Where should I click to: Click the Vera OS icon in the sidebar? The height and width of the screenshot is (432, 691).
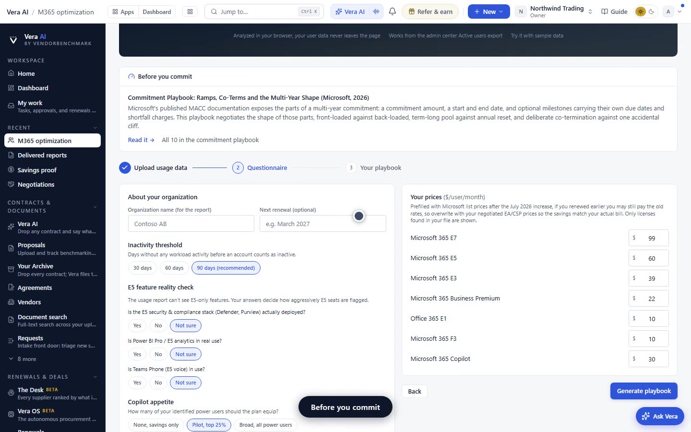pyautogui.click(x=11, y=414)
